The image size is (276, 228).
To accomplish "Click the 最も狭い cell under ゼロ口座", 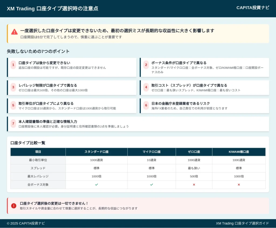I will tap(194, 168).
